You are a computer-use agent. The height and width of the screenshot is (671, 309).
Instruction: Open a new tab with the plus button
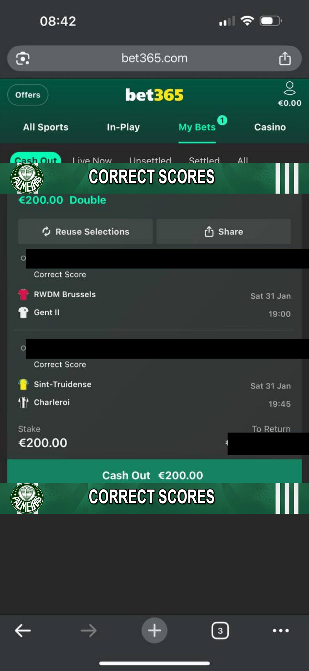(x=154, y=630)
